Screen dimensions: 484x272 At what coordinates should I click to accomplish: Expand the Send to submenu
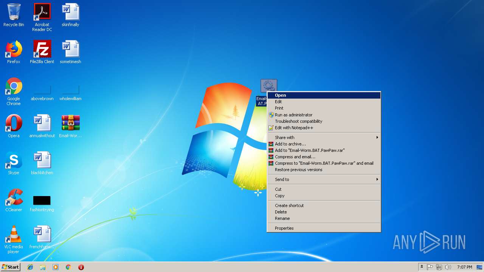click(x=324, y=179)
